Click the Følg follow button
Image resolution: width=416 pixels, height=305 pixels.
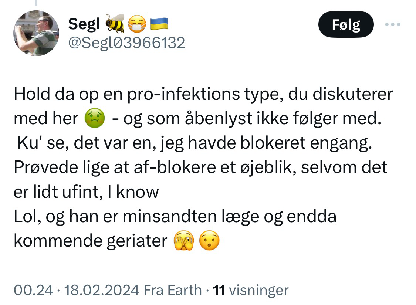click(x=346, y=24)
